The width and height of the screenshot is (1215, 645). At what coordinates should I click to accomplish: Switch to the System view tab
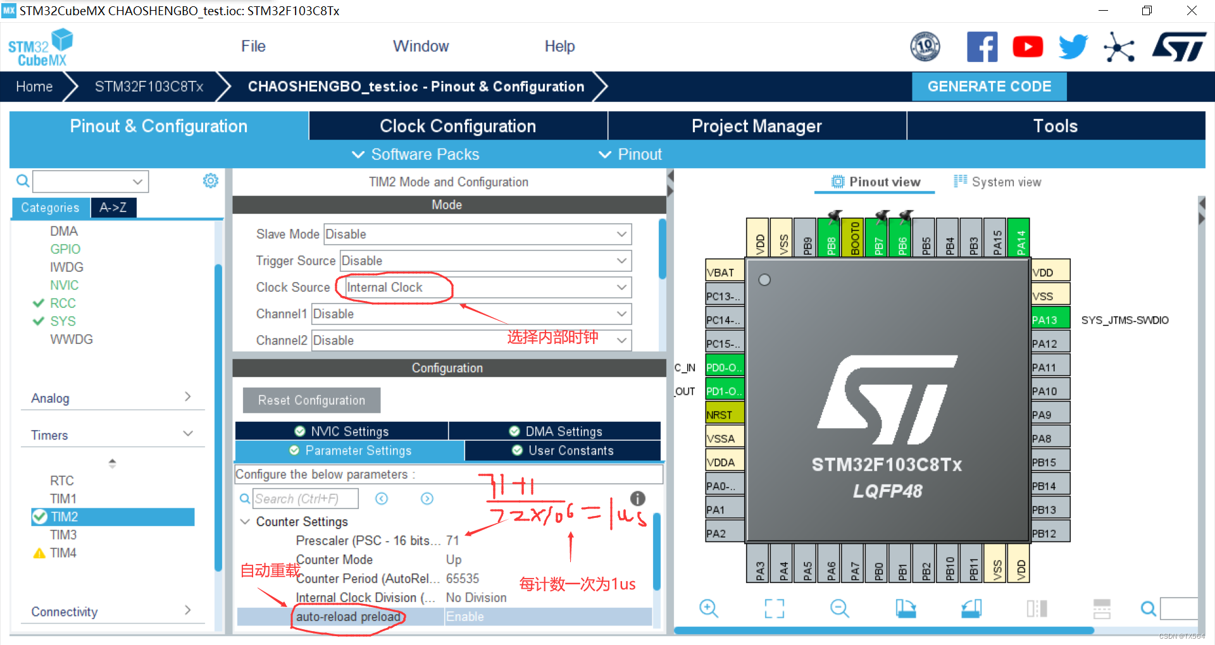998,181
